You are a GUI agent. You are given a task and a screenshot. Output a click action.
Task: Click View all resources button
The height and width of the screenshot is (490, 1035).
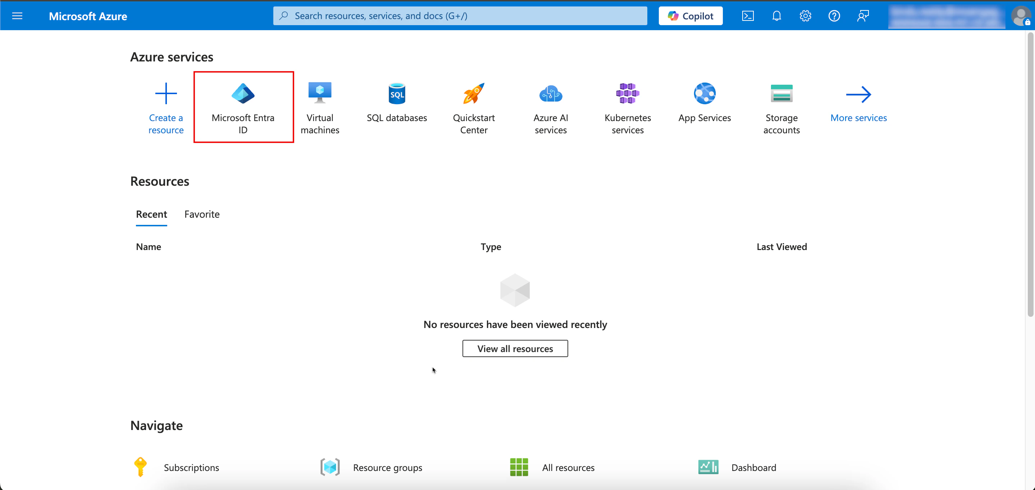[x=515, y=348]
